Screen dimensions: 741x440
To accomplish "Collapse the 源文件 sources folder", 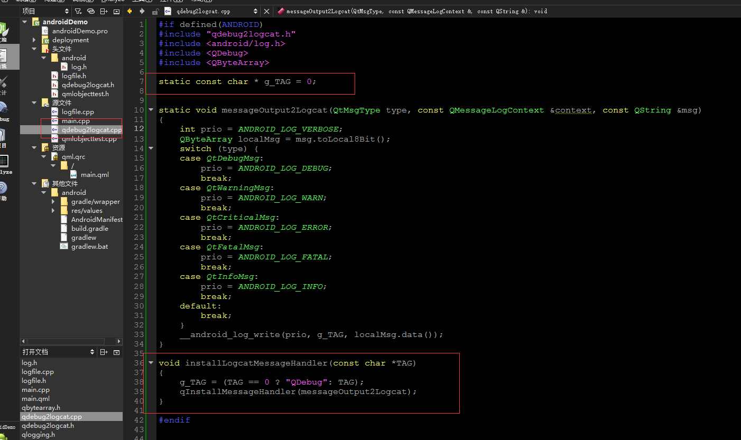I will [x=34, y=102].
